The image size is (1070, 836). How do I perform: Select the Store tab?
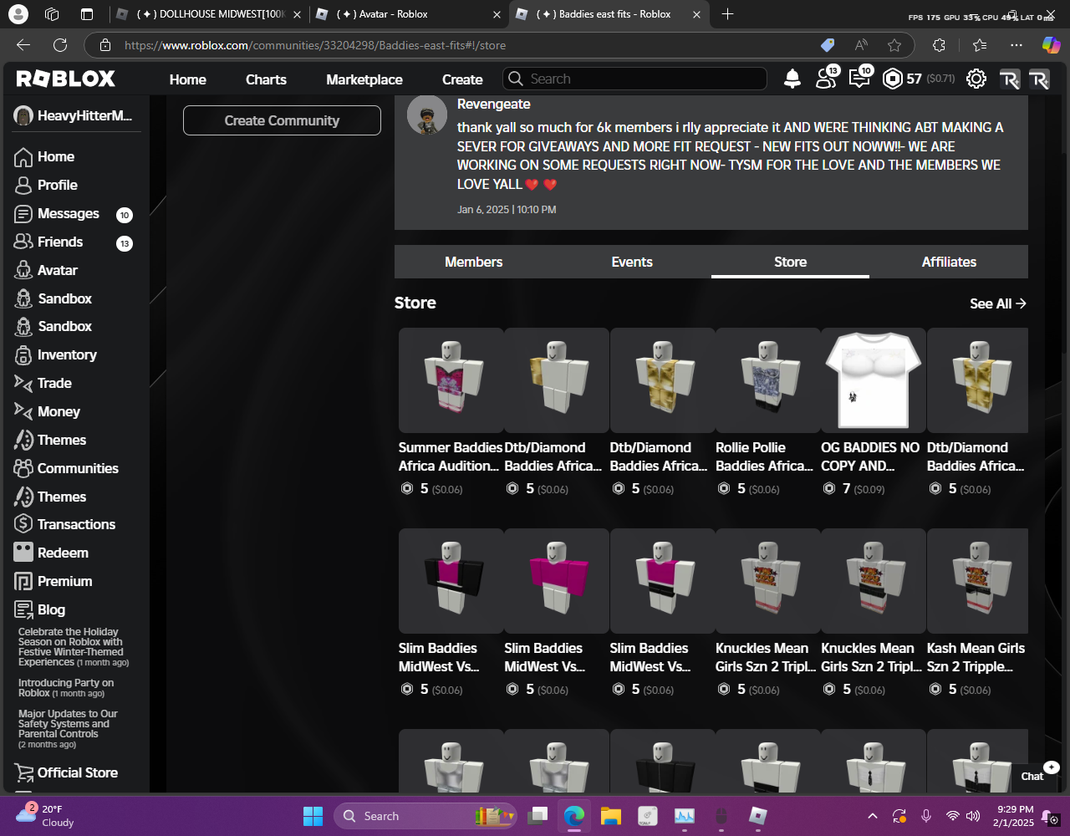pos(790,262)
